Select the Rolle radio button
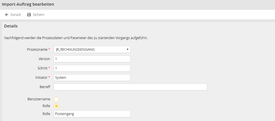275x121 pixels. pos(56,106)
